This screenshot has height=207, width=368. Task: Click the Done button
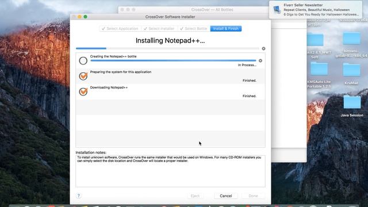click(x=253, y=195)
